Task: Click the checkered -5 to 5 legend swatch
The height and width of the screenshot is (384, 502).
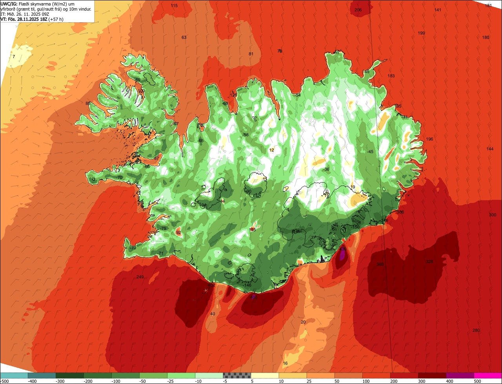Action: 236,375
